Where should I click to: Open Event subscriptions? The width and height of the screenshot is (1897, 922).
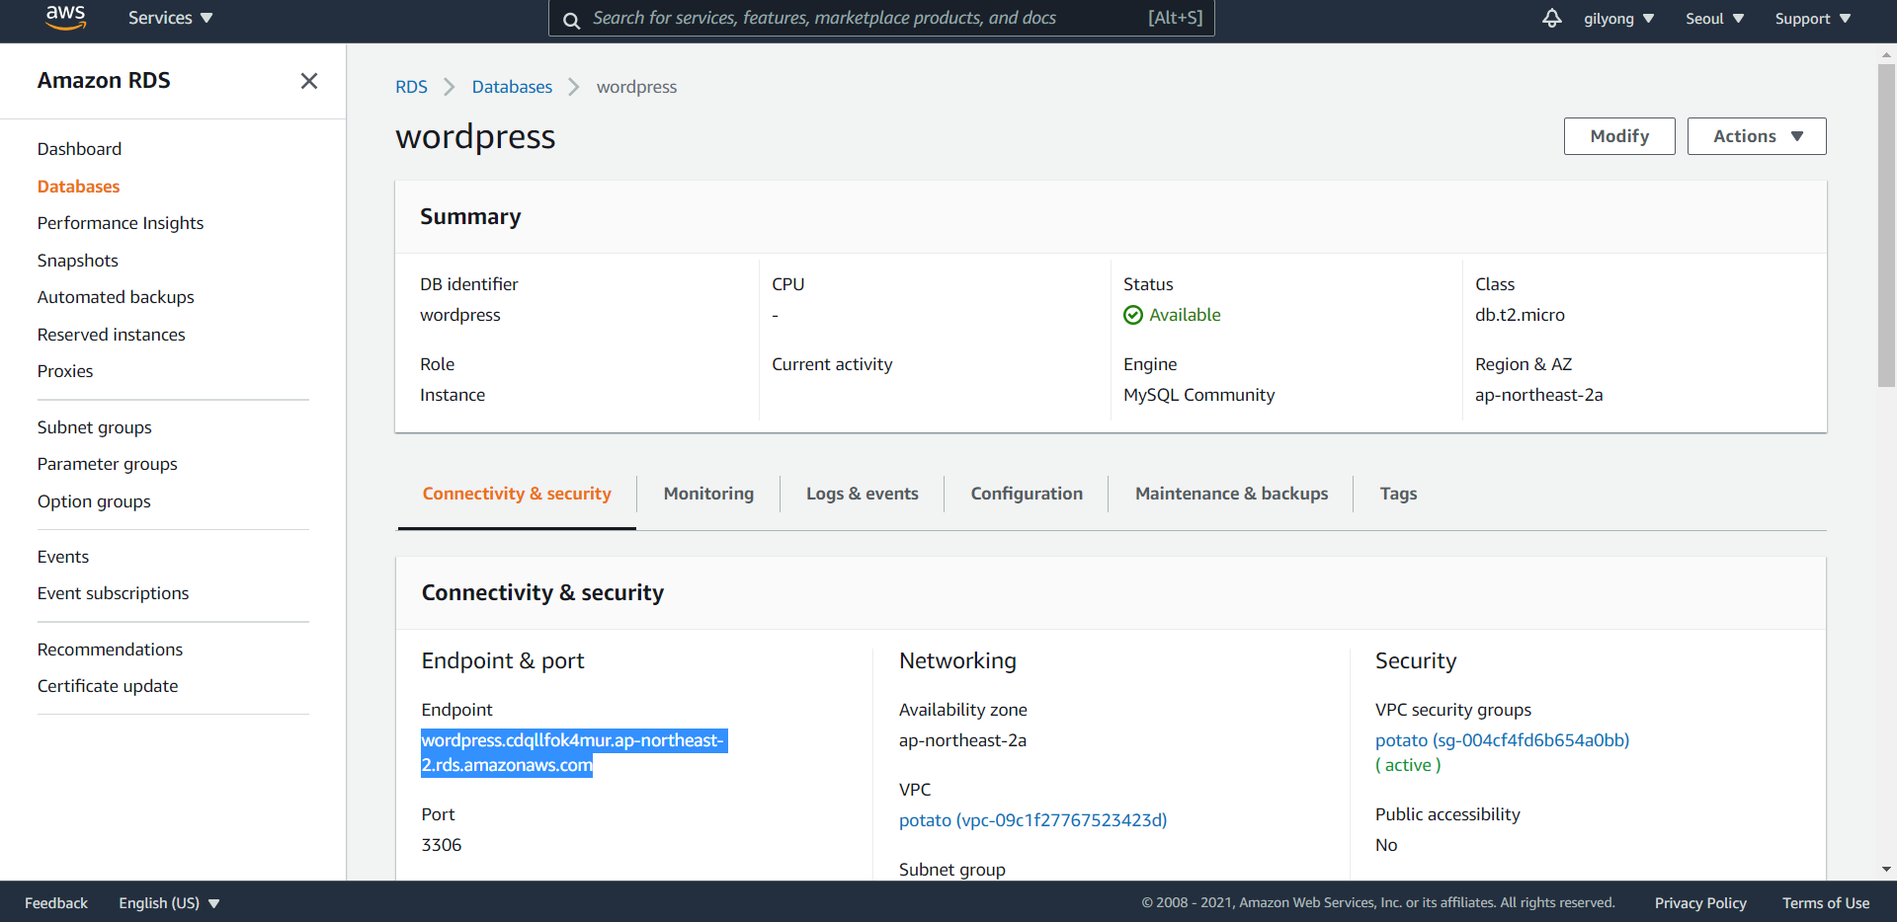click(113, 593)
